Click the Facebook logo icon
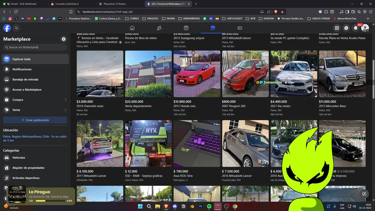 coord(7,28)
